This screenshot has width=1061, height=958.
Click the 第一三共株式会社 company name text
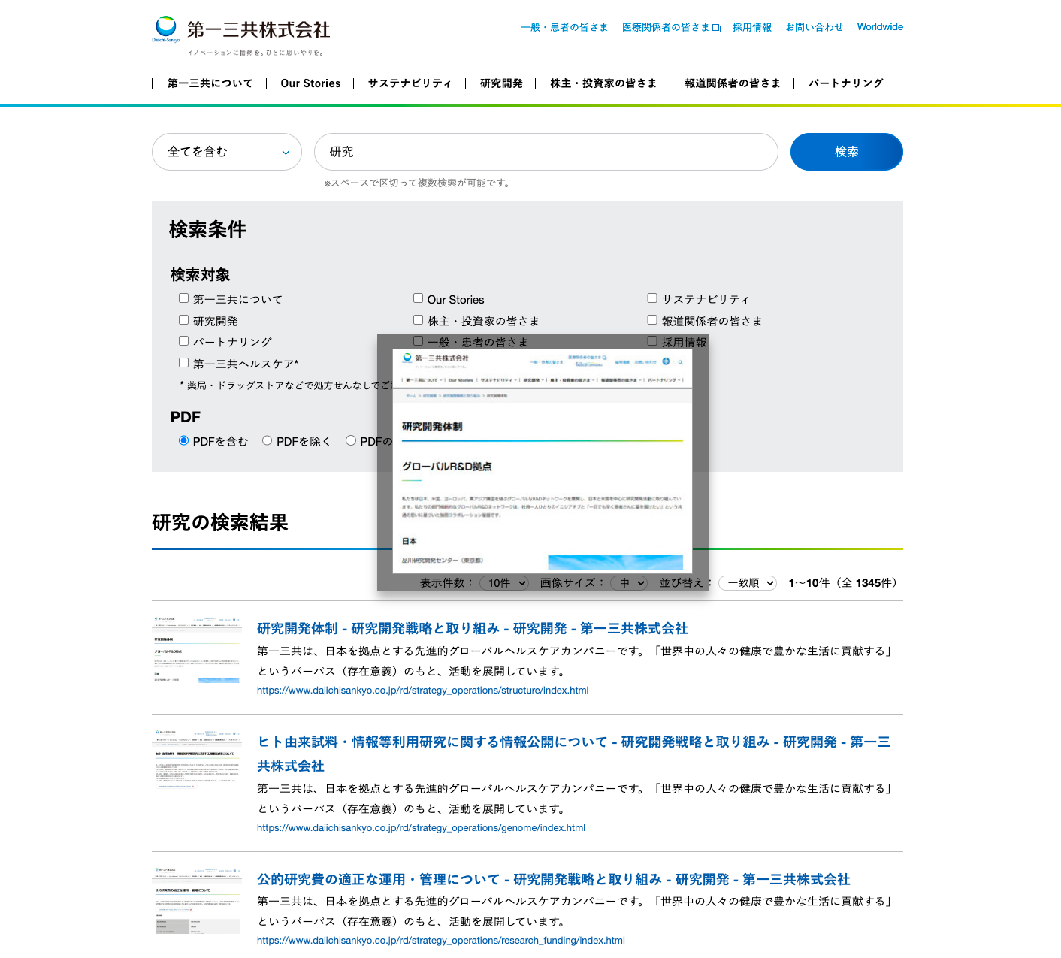(258, 29)
